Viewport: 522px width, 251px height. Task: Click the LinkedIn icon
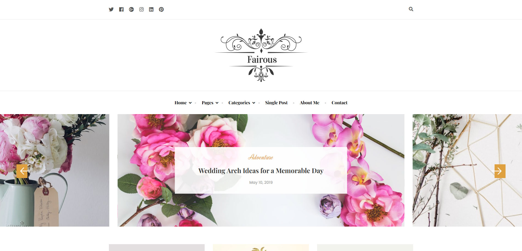click(151, 9)
